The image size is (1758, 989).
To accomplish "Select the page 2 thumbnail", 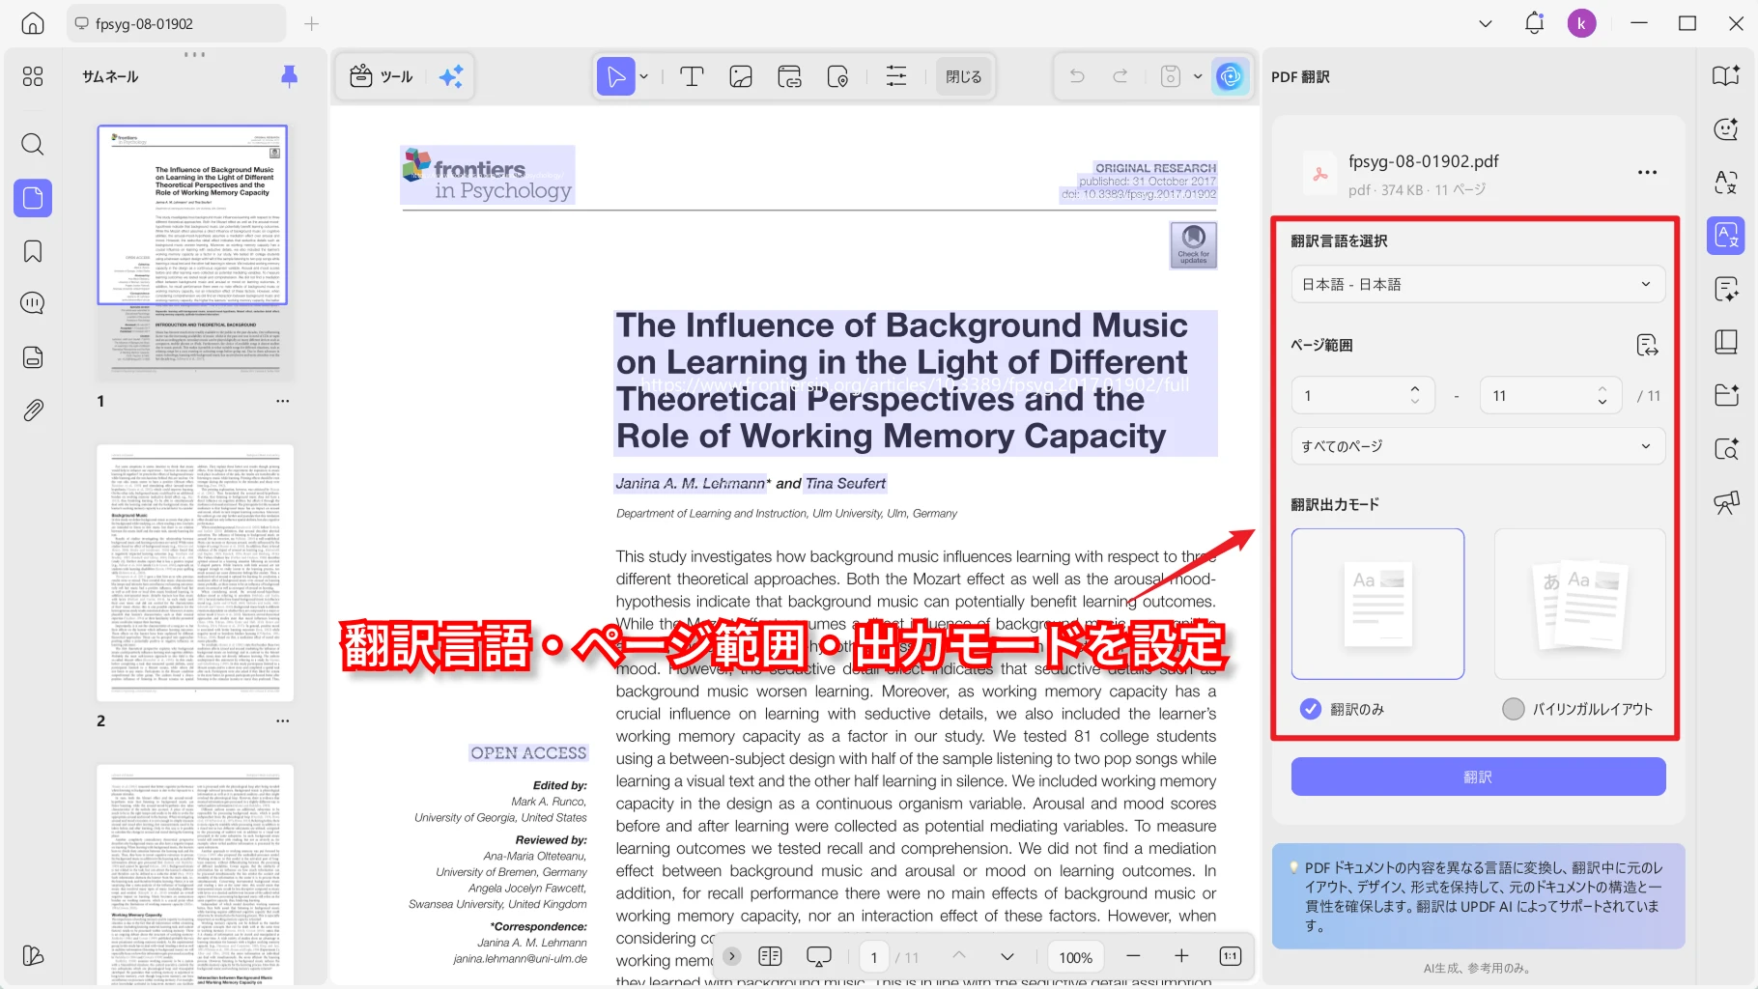I will (195, 573).
